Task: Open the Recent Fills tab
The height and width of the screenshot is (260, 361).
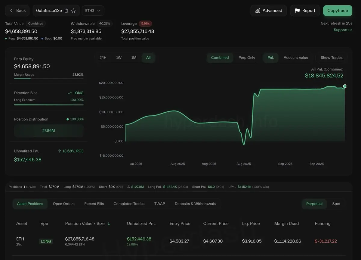Action: tap(94, 204)
